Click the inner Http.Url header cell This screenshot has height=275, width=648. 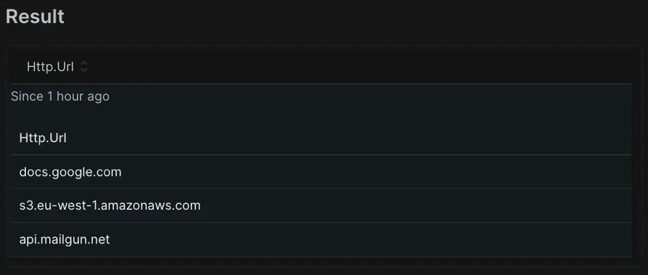pos(43,138)
